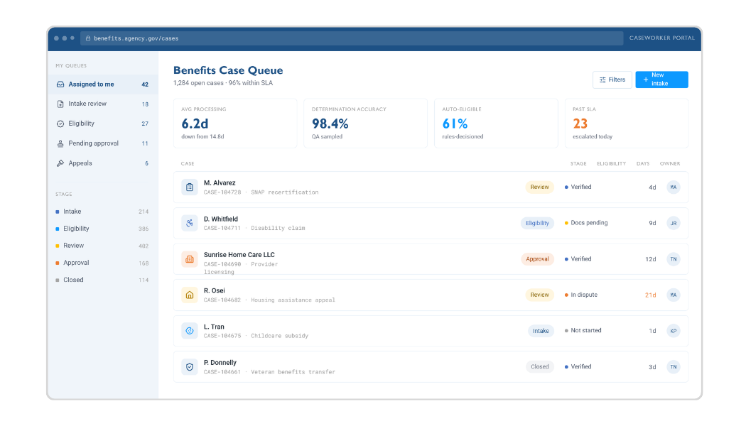746x426 pixels.
Task: Click the building icon for Sunrise Home Care
Action: coord(190,259)
